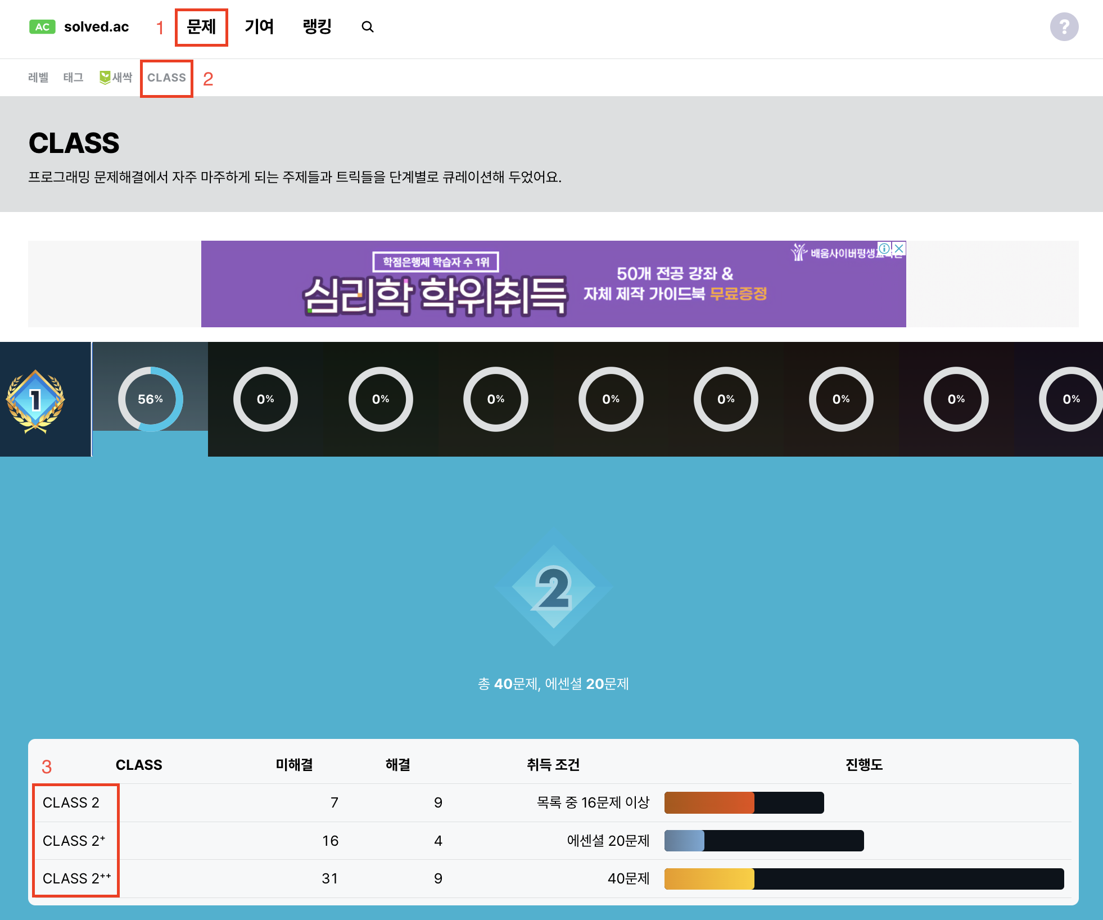Select the gold Class 1 badge icon
The width and height of the screenshot is (1103, 920).
[36, 400]
